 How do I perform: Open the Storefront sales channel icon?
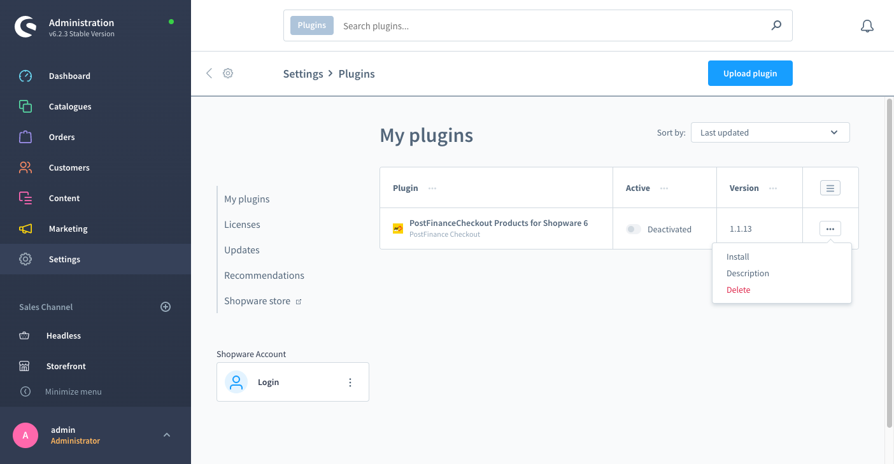tap(25, 366)
